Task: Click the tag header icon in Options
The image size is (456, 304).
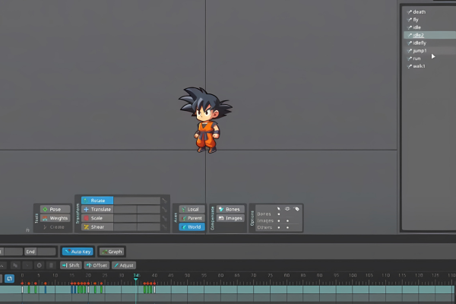Action: click(x=296, y=208)
